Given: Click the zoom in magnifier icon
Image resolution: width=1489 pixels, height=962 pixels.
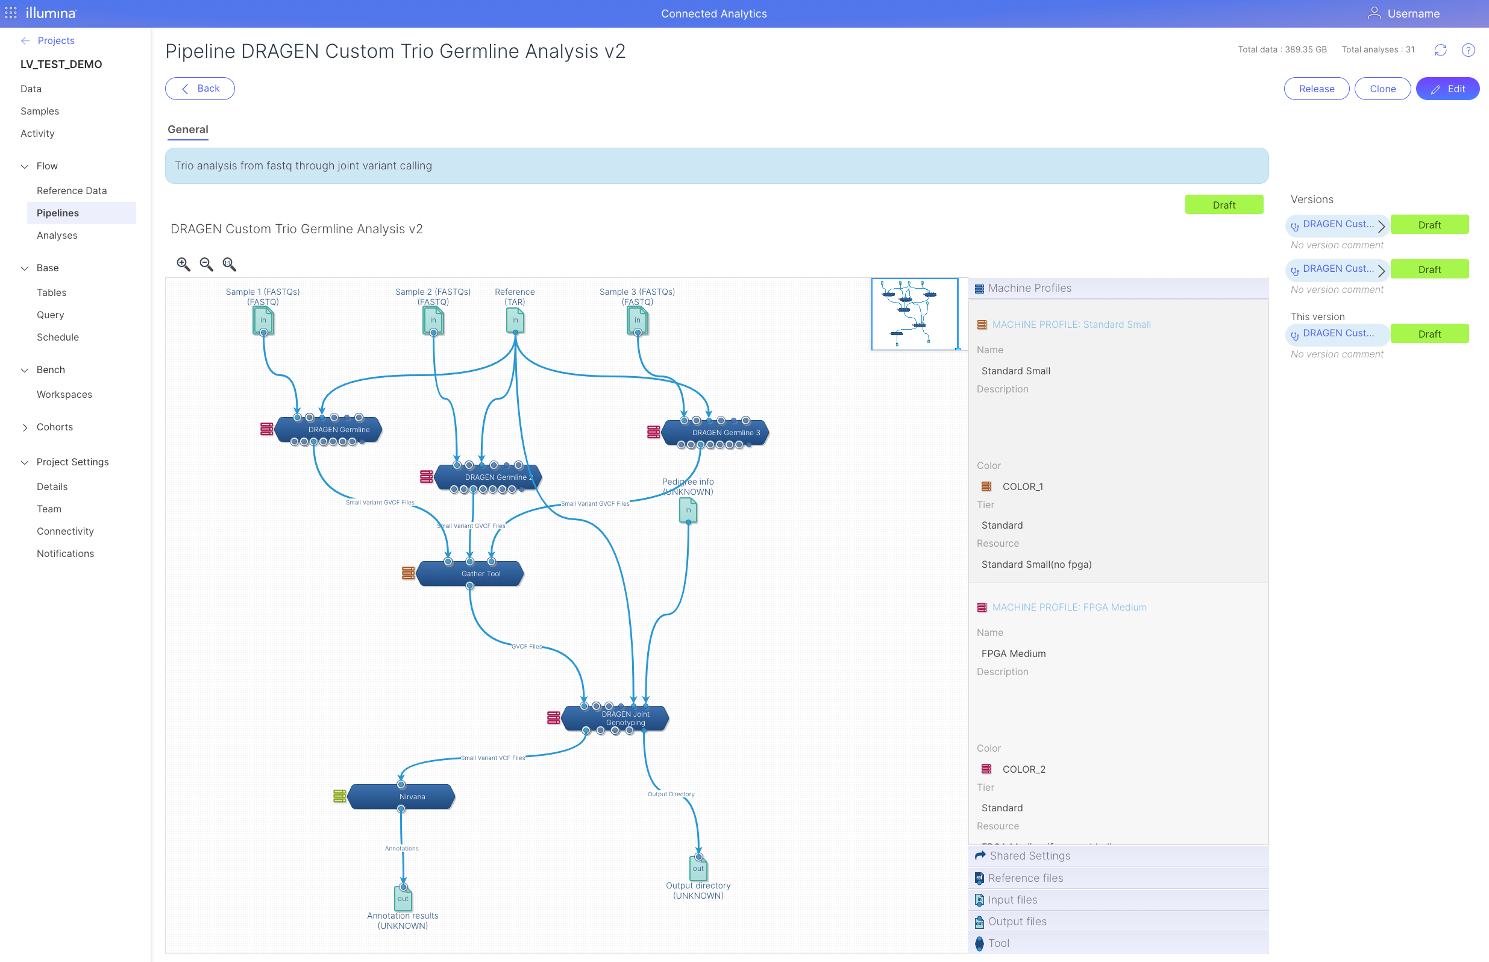Looking at the screenshot, I should 183,264.
